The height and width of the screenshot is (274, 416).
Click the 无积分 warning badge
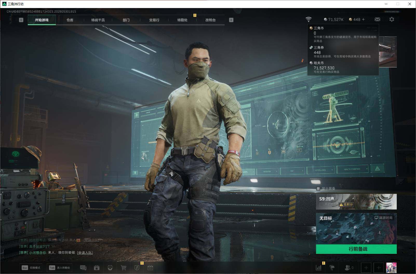tap(346, 204)
